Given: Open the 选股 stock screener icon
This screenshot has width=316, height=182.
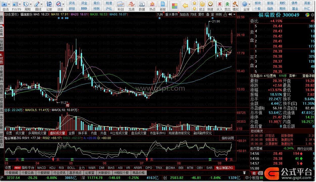Looking at the screenshot, I should coord(59,4).
